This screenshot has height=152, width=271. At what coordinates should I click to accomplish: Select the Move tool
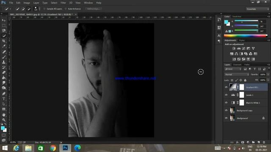(x=4, y=20)
